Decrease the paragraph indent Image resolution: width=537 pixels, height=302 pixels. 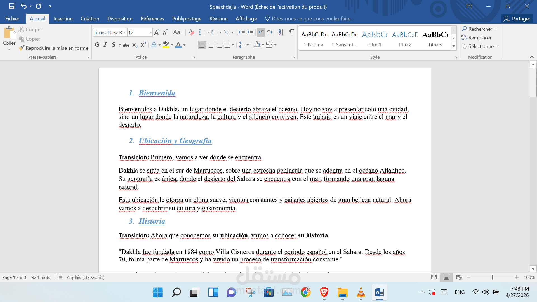(x=241, y=32)
